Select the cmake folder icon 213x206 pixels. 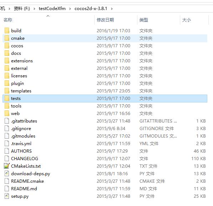pos(7,38)
